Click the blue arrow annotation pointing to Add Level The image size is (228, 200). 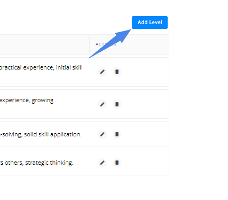tap(111, 43)
